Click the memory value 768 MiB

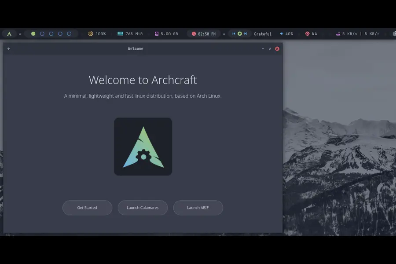click(x=134, y=34)
